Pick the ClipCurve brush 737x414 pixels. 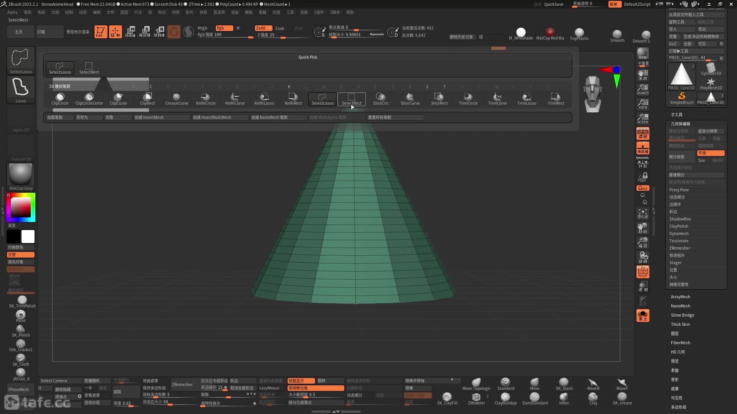coord(118,99)
